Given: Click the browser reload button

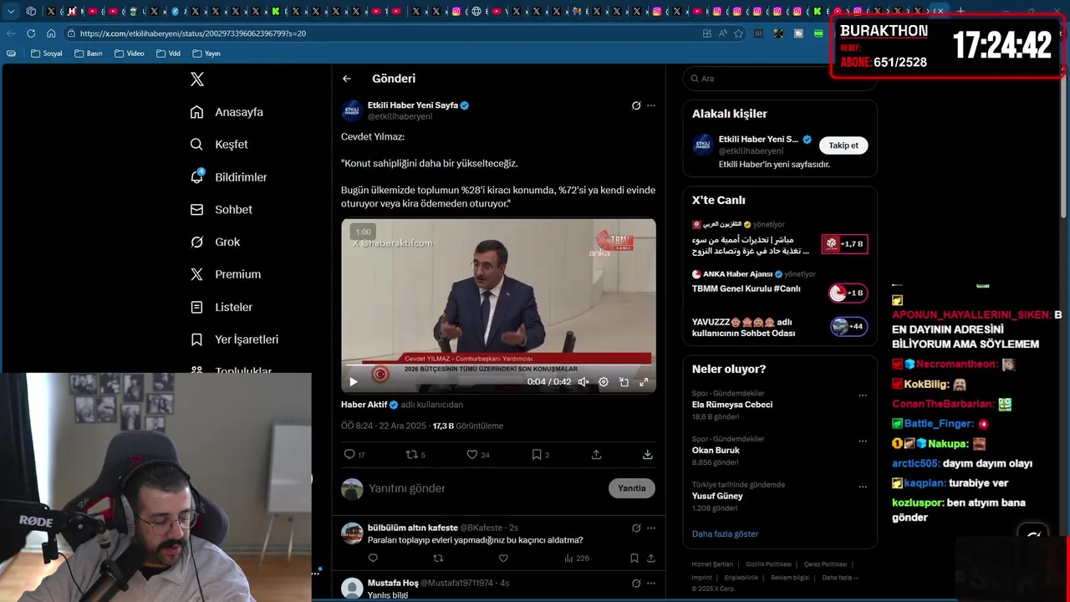Looking at the screenshot, I should [x=31, y=33].
